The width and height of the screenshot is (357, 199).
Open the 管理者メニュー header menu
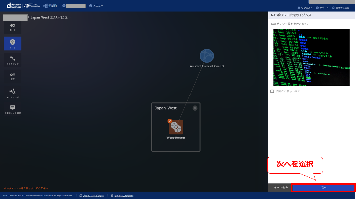[342, 8]
